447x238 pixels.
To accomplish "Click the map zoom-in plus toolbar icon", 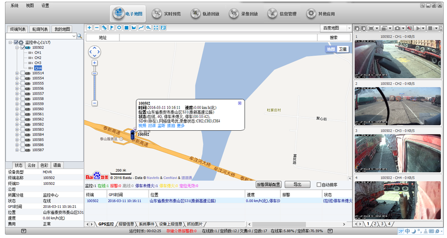I will 90,27.
